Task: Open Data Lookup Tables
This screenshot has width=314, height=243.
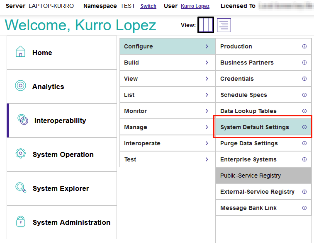Action: coord(248,111)
